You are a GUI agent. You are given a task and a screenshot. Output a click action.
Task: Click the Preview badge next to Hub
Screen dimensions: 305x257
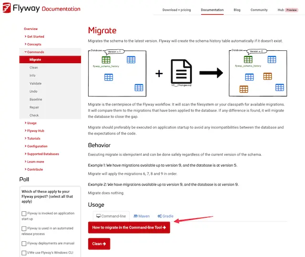(x=291, y=10)
